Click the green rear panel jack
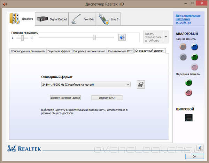The height and width of the screenshot is (163, 209). tap(194, 57)
